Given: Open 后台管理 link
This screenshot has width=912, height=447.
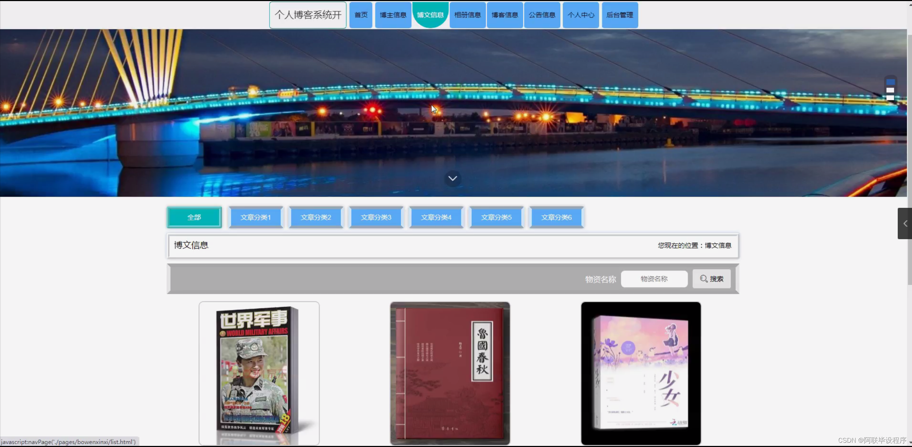Looking at the screenshot, I should click(x=620, y=15).
